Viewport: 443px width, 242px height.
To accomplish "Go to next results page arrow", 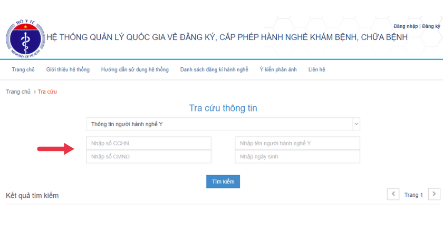I will pos(434,194).
